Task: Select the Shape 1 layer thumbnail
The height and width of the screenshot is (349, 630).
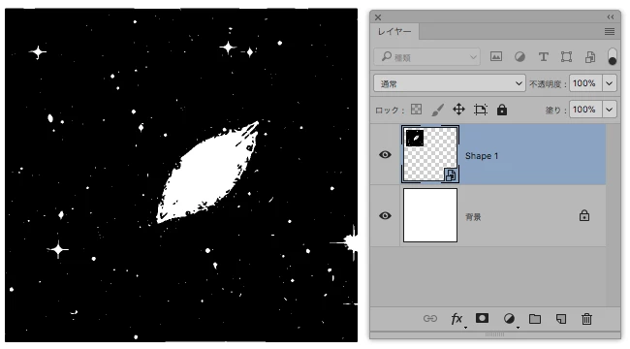Action: pyautogui.click(x=430, y=154)
